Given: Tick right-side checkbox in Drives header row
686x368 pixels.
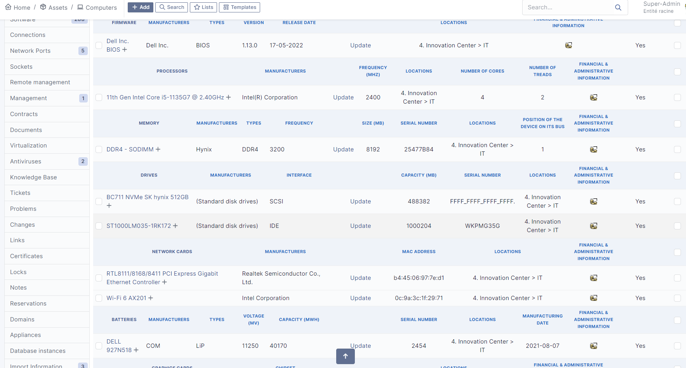Looking at the screenshot, I should (677, 176).
